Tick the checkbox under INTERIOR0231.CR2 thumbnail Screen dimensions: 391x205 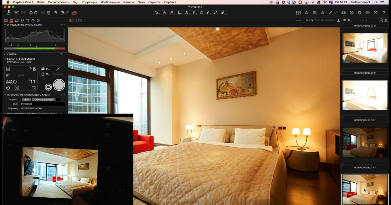click(343, 164)
